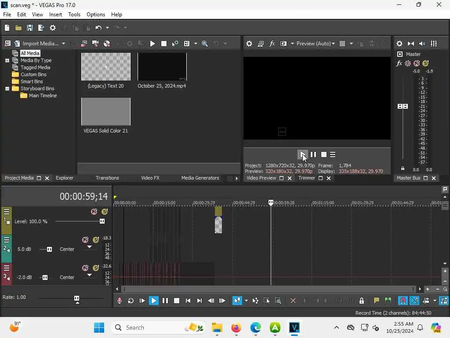
Task: Toggle split screen view in preview
Action: [x=283, y=44]
